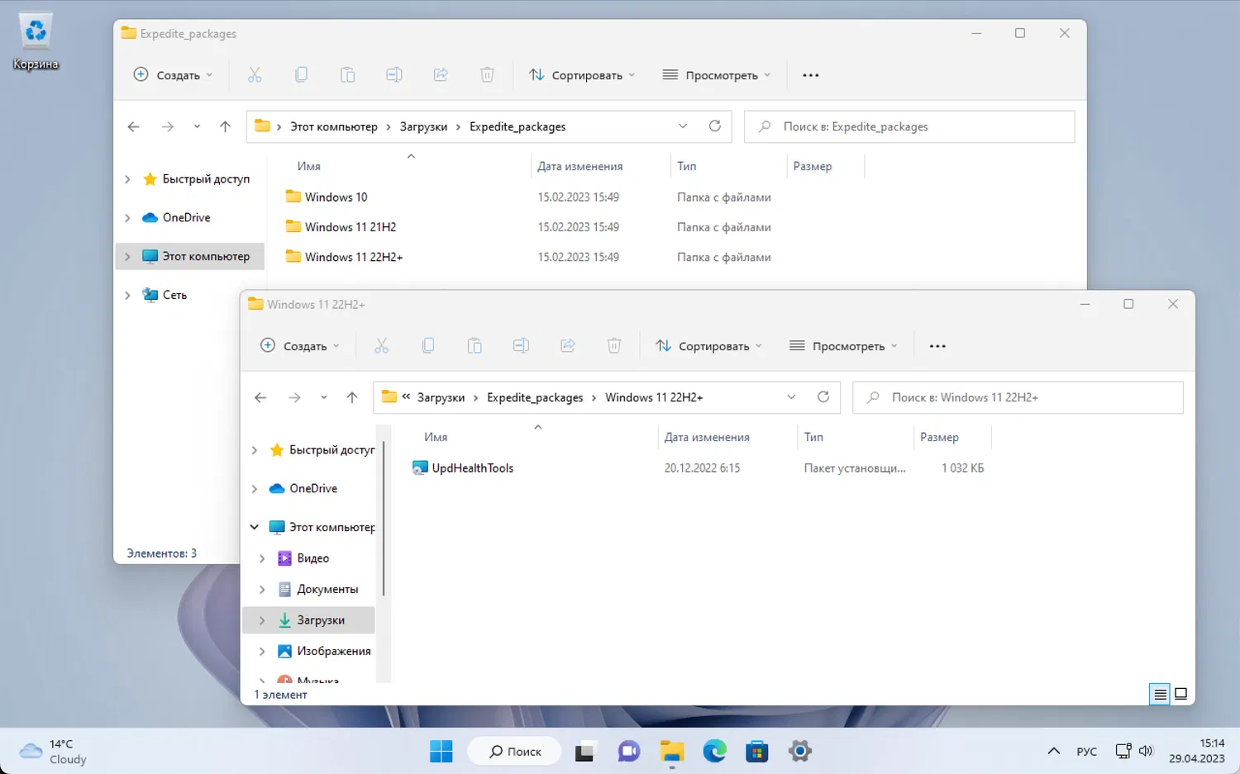The image size is (1240, 774).
Task: Sort by Дата изменения column in Expedite_packages window
Action: pyautogui.click(x=579, y=166)
